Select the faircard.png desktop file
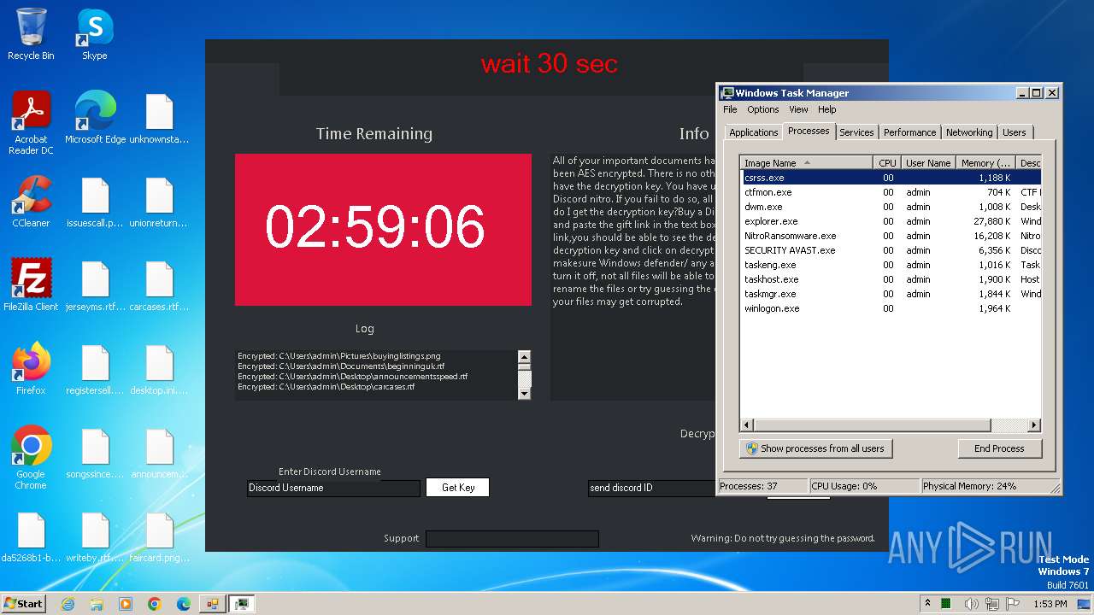Image resolution: width=1094 pixels, height=615 pixels. point(159,536)
